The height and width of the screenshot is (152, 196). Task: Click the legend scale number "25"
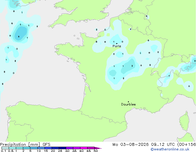60,151
